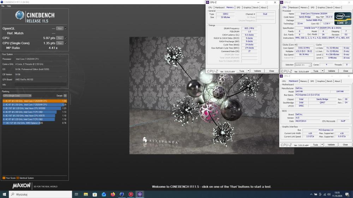
Task: Switch to Cinebench blue sphere taskbar icon
Action: (x=122, y=194)
